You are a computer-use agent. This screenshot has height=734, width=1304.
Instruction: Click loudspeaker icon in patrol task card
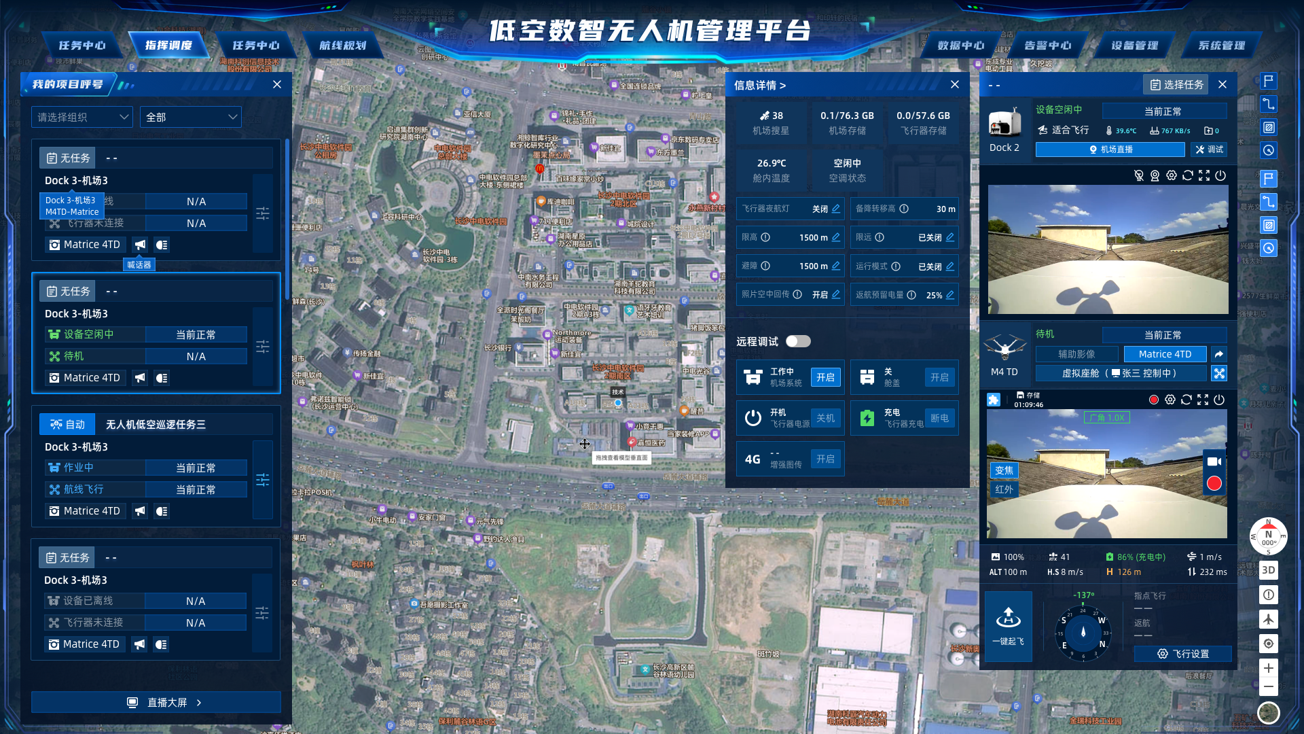tap(140, 511)
